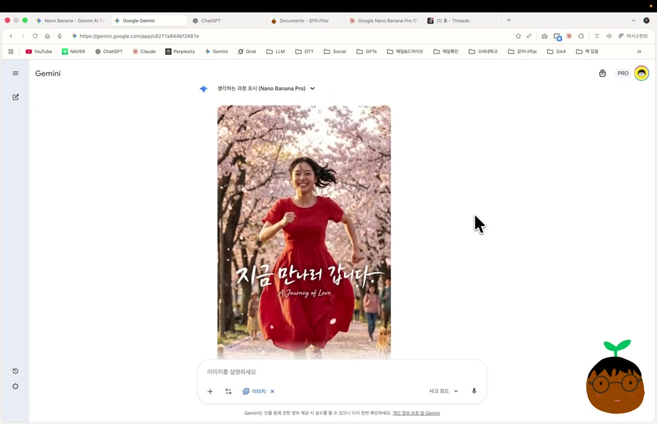The image size is (657, 424).
Task: Select the 이미지 tool chip
Action: (254, 392)
